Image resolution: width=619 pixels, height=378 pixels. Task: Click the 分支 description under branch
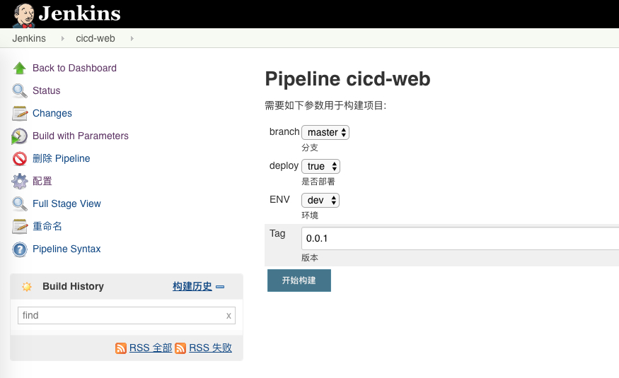[310, 148]
